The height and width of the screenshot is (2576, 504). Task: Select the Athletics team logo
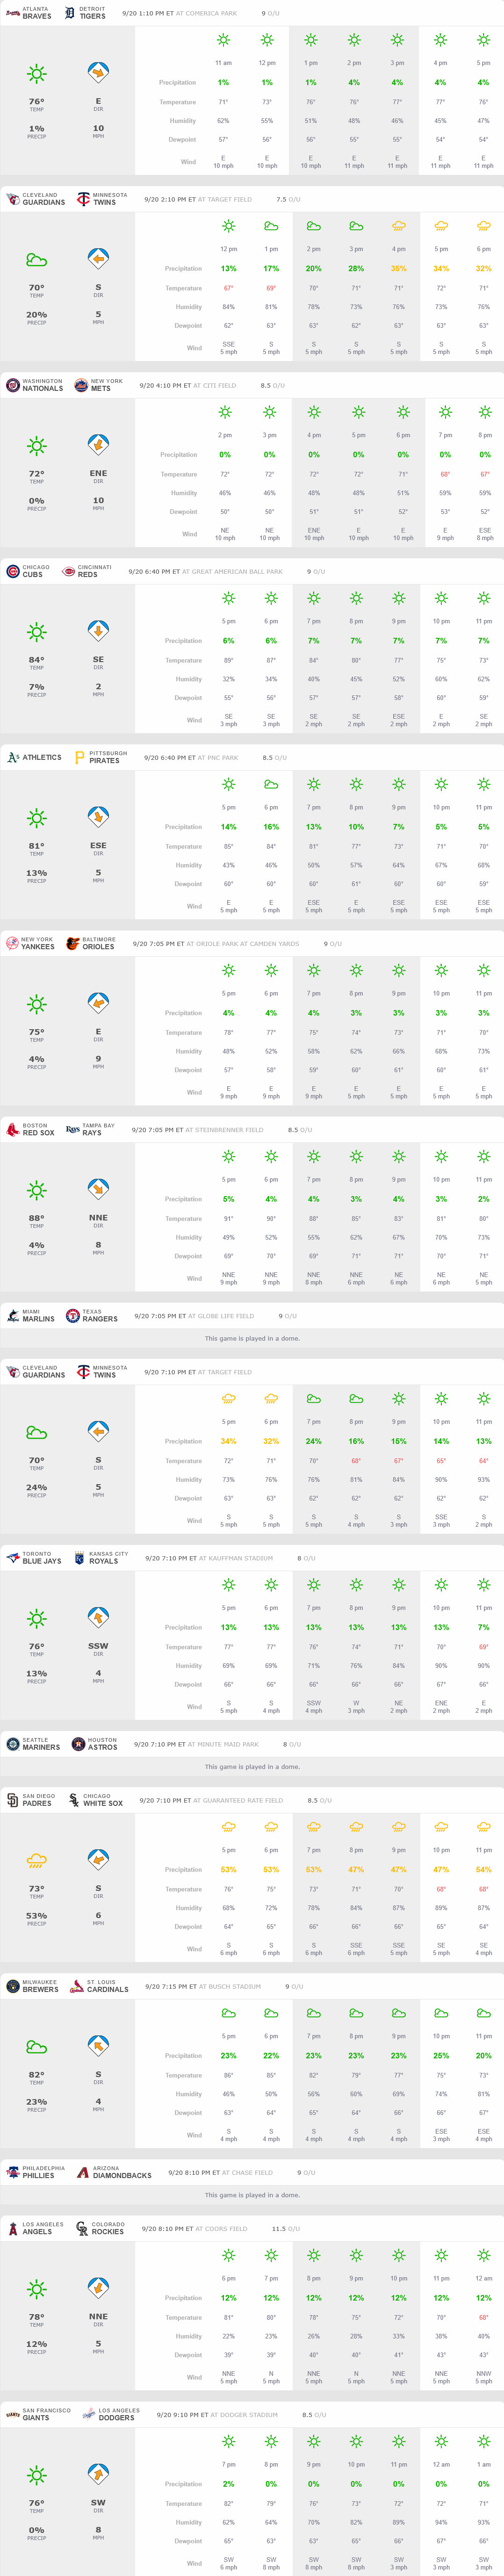click(13, 757)
